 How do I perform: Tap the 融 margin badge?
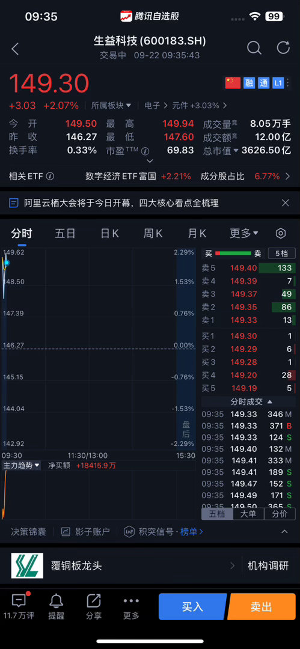(x=249, y=83)
